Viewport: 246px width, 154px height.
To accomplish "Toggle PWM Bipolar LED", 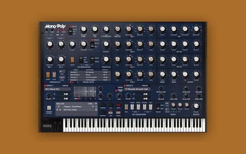I will point(70,27).
